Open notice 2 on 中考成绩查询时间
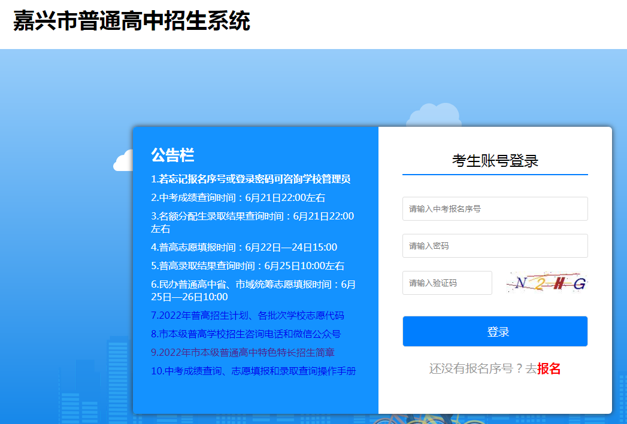 pos(238,197)
